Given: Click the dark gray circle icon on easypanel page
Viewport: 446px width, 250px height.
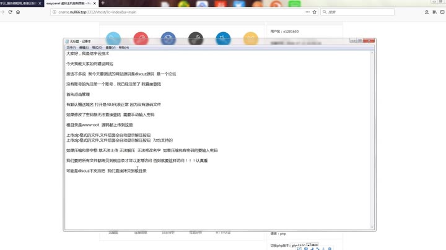Looking at the screenshot, I should click(x=196, y=38).
